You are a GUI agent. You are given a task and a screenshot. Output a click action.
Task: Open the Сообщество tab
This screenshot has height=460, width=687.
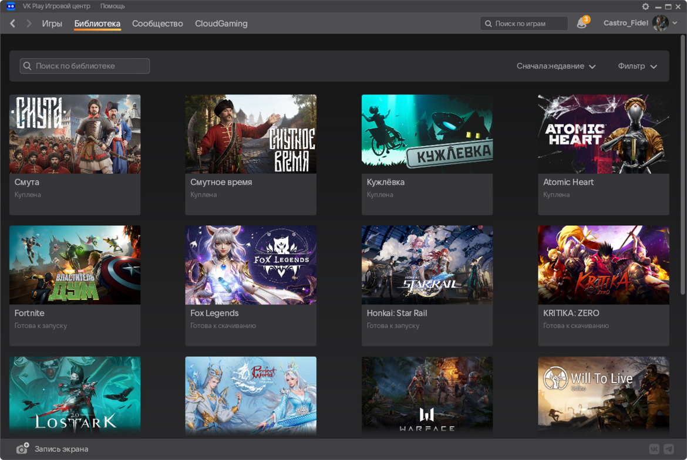(157, 23)
